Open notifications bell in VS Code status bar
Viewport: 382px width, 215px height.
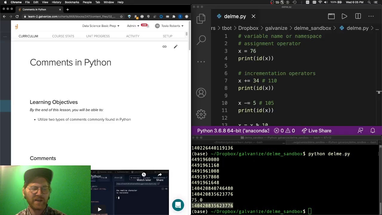pyautogui.click(x=373, y=130)
